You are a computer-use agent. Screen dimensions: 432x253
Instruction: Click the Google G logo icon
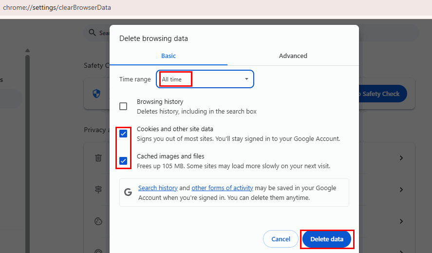128,192
